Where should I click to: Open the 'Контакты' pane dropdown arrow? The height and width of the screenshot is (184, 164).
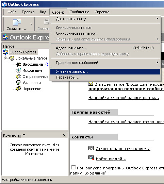24,135
